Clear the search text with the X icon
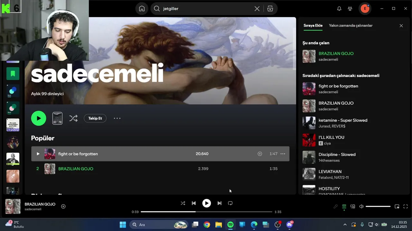Viewport: 412px width, 231px height. pos(257,9)
